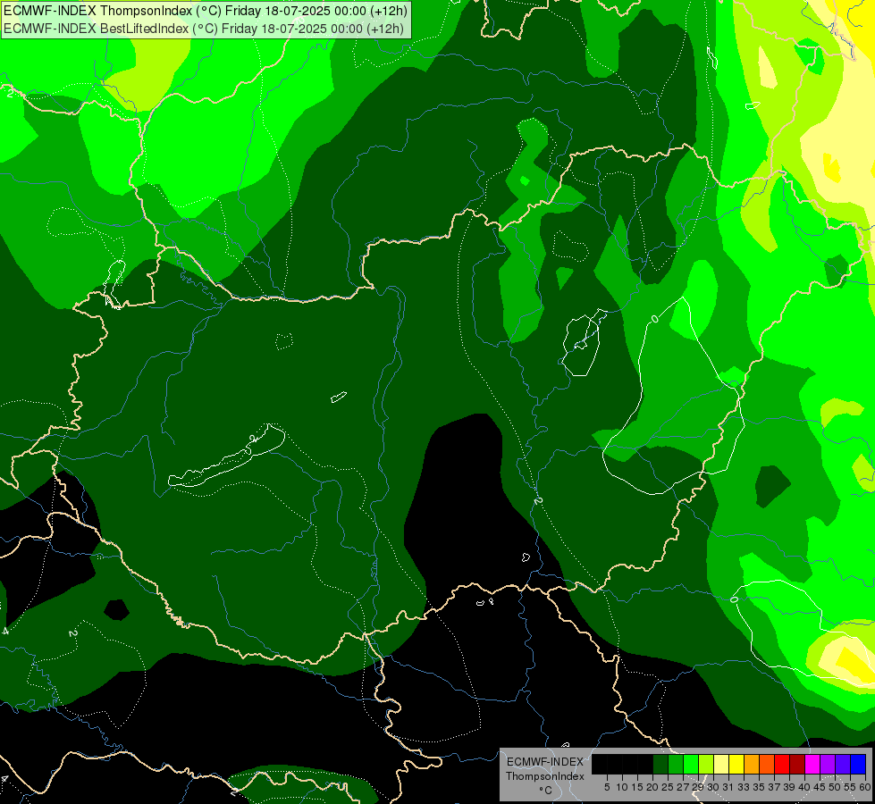The height and width of the screenshot is (804, 875).
Task: Click the legend tick value 25
Action: coord(668,787)
